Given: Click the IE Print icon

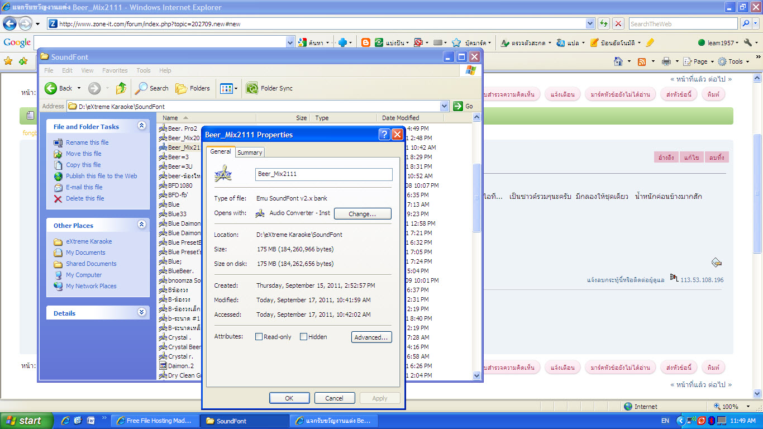Looking at the screenshot, I should tap(666, 61).
